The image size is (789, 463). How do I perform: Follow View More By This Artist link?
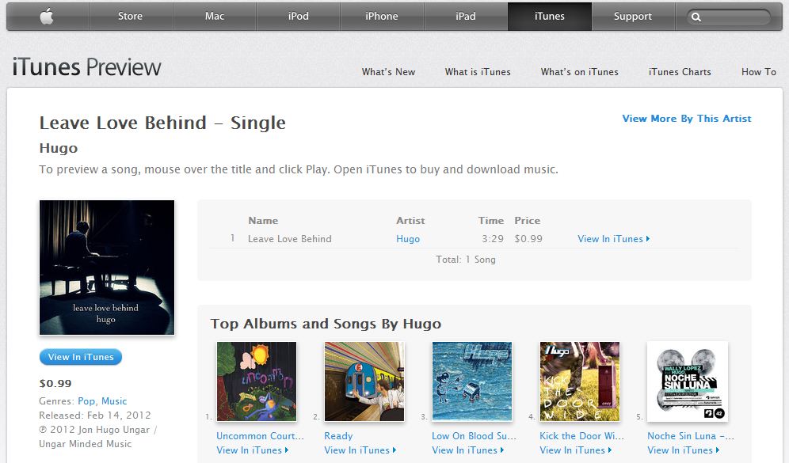pos(686,119)
